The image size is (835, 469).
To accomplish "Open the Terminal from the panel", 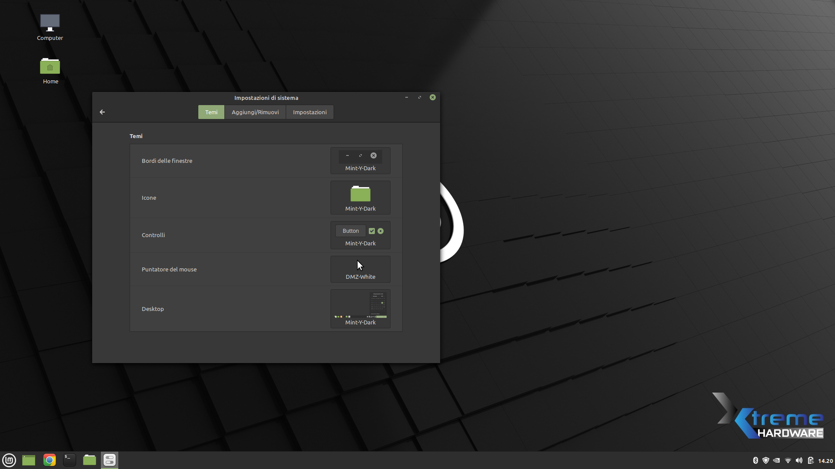I will 70,460.
